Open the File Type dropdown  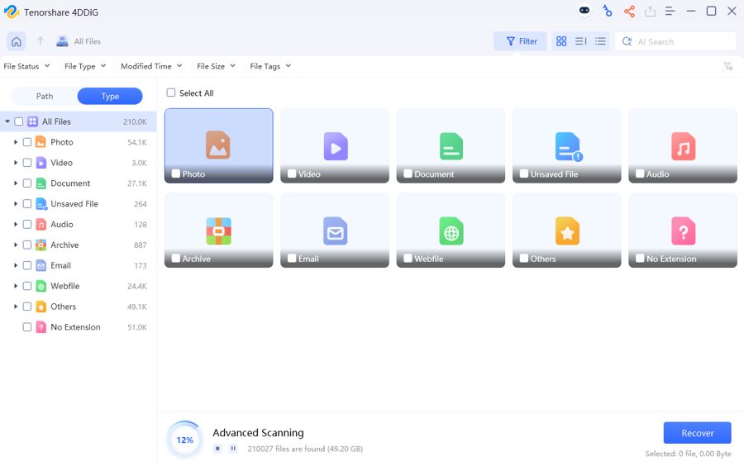(85, 66)
